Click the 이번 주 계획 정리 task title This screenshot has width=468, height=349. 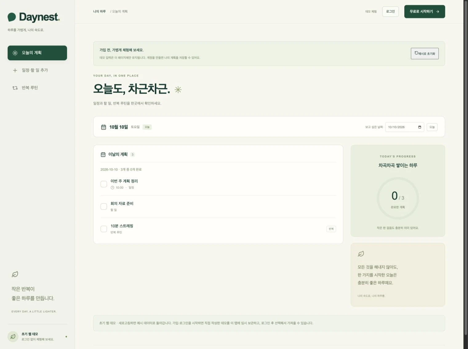point(124,181)
